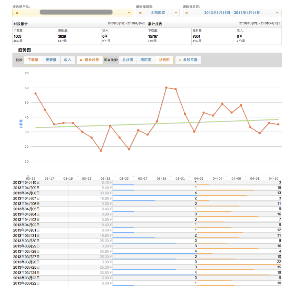Select the 2013年04月10日 table row
296x286 pixels.
(x=41, y=182)
